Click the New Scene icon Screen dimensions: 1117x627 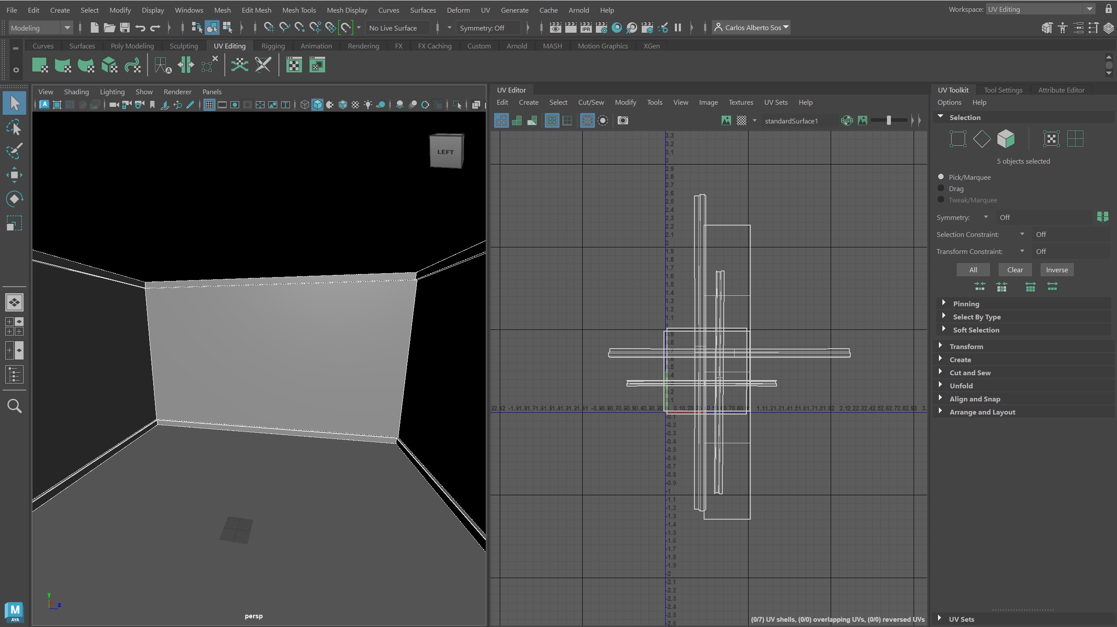click(94, 28)
